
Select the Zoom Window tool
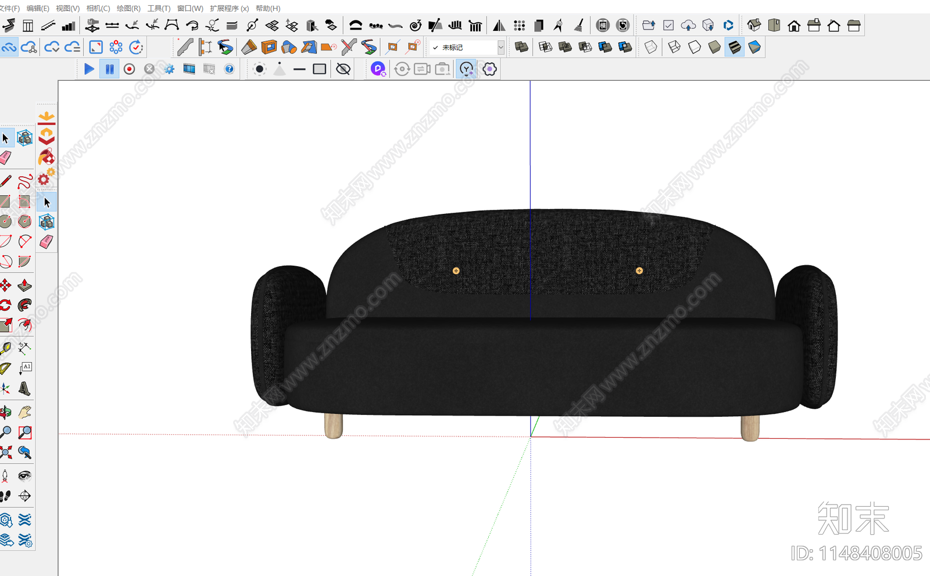click(24, 432)
